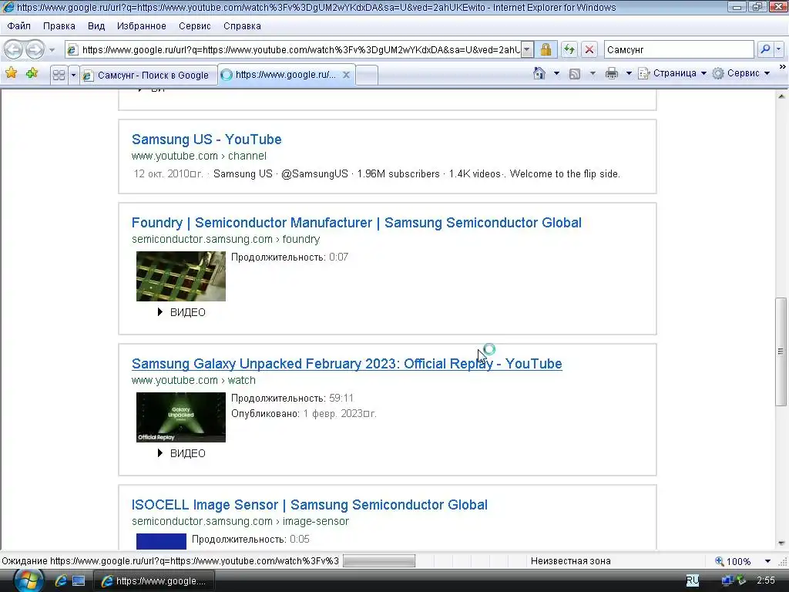The height and width of the screenshot is (592, 789).
Task: Open the Избранное menu
Action: click(x=142, y=25)
